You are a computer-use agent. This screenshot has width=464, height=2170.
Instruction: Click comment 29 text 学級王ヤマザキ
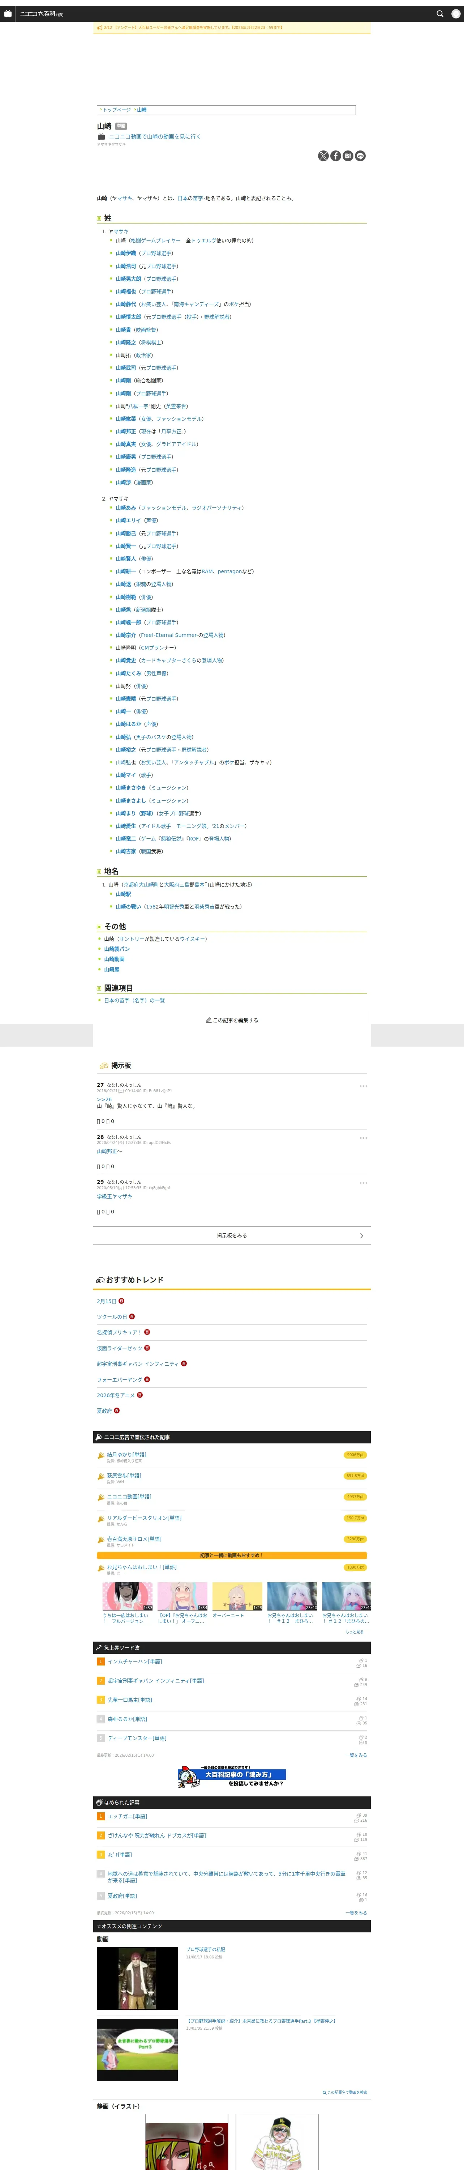(115, 1196)
